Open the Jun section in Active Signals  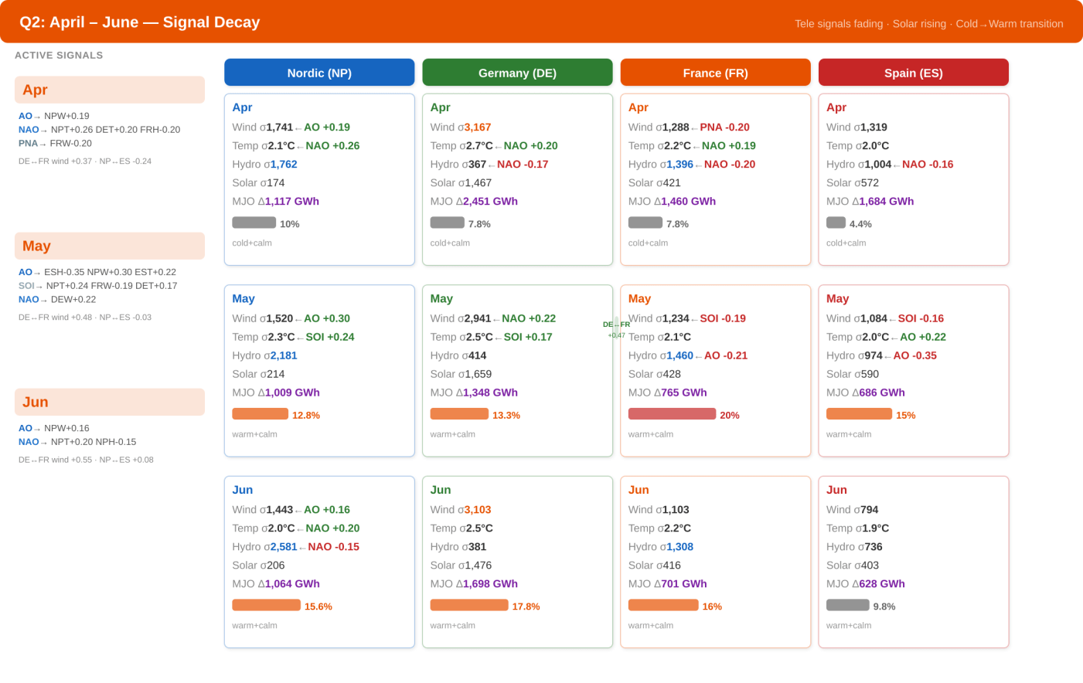[110, 402]
